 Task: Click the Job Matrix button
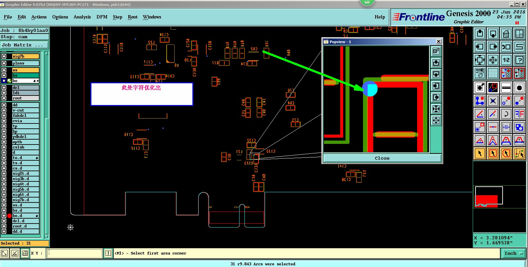(24, 45)
